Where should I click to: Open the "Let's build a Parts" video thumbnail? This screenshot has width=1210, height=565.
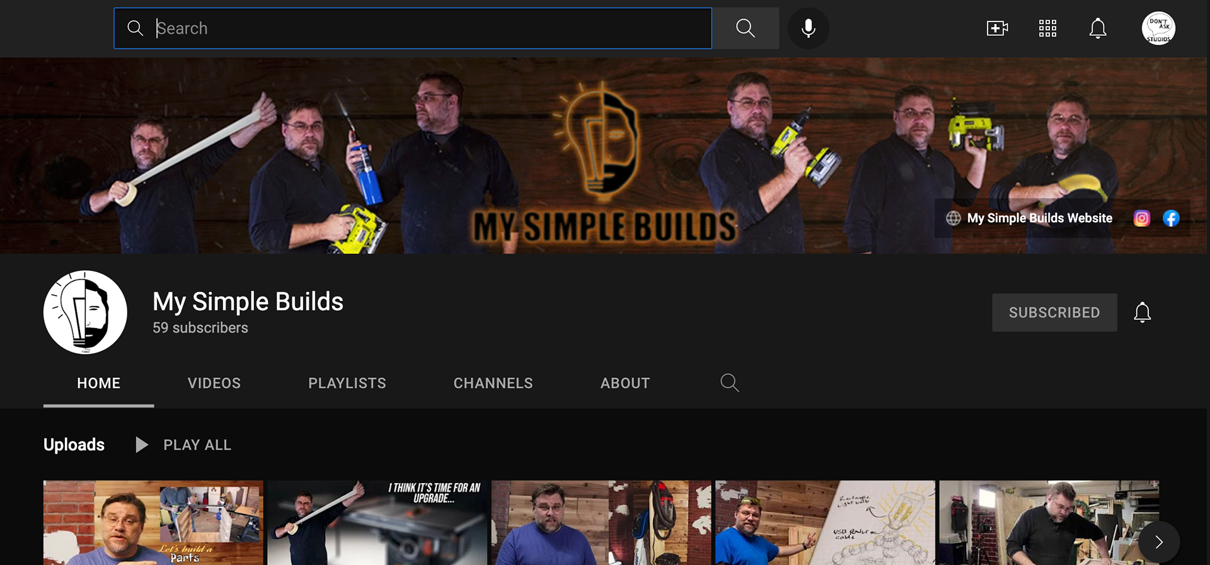tap(153, 523)
